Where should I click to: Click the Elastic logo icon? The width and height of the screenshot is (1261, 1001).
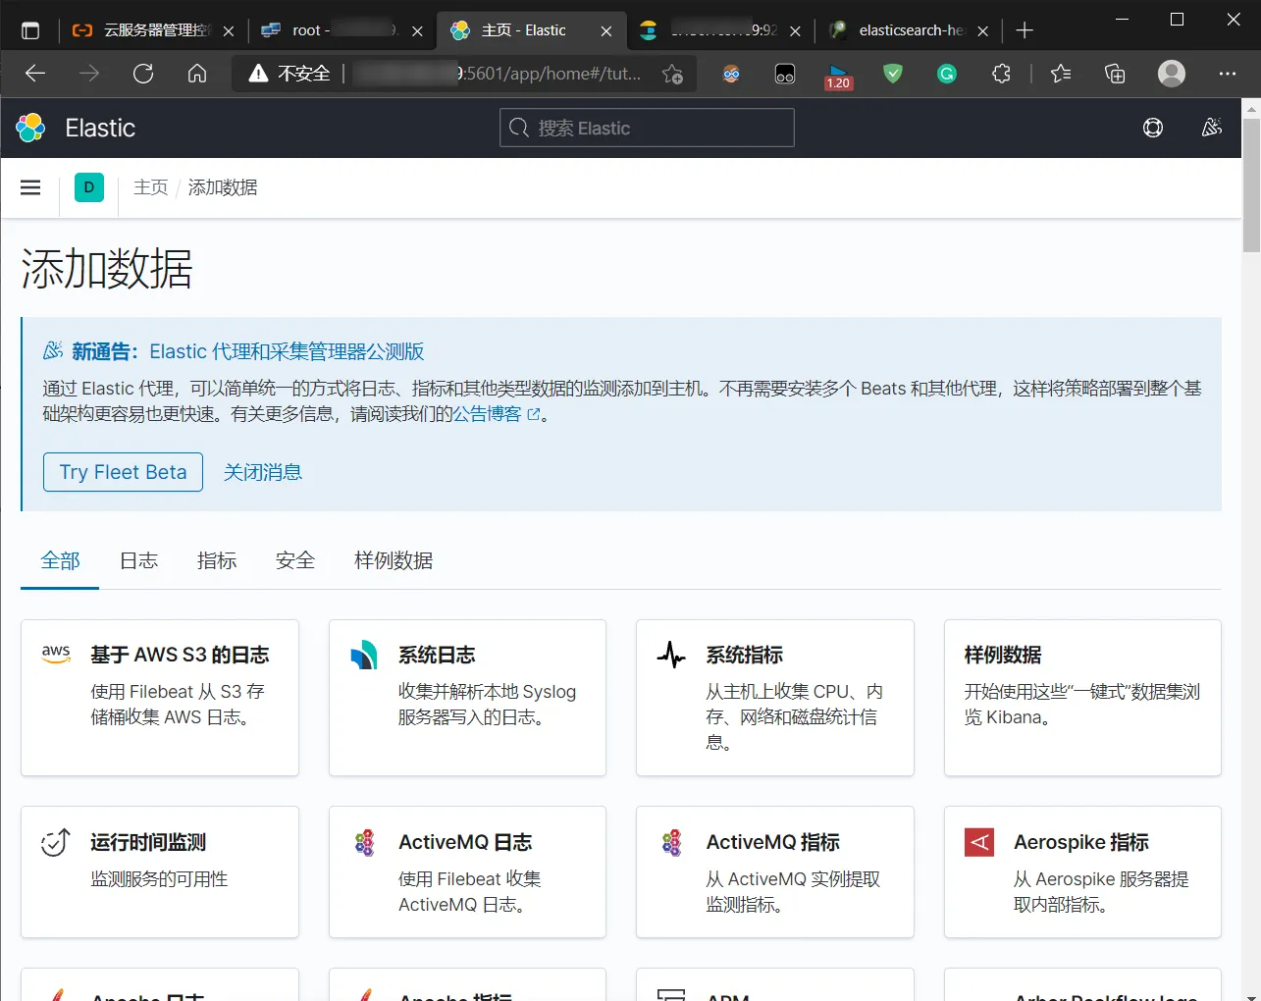(x=30, y=128)
